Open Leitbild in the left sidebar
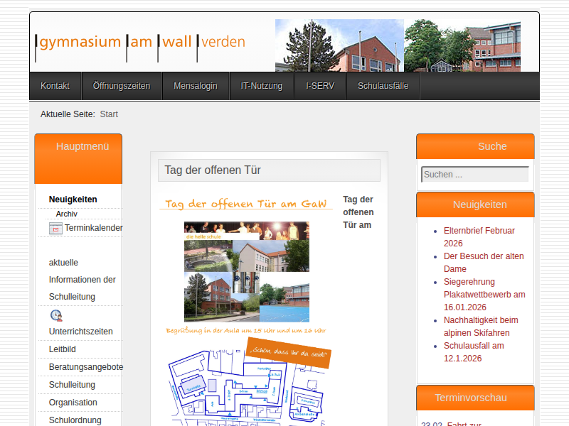The height and width of the screenshot is (426, 569). [x=63, y=349]
